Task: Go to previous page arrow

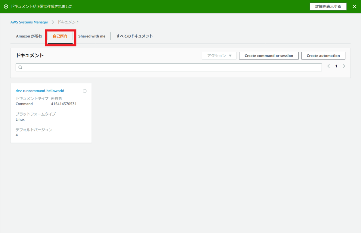Action: (329, 66)
